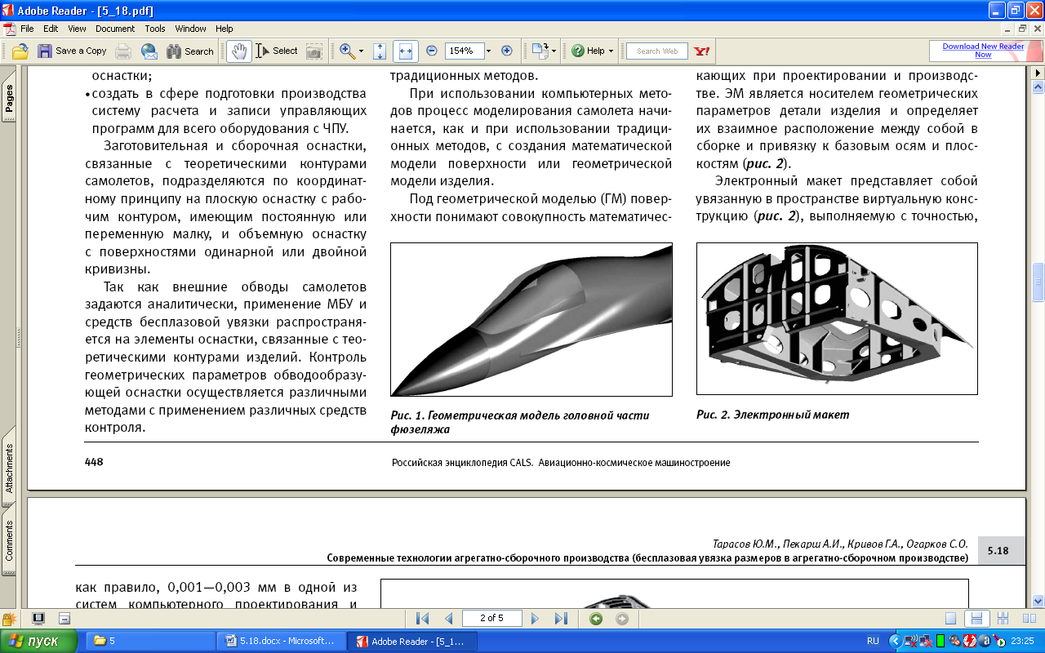Go to next page arrow
1045x653 pixels.
tap(536, 619)
